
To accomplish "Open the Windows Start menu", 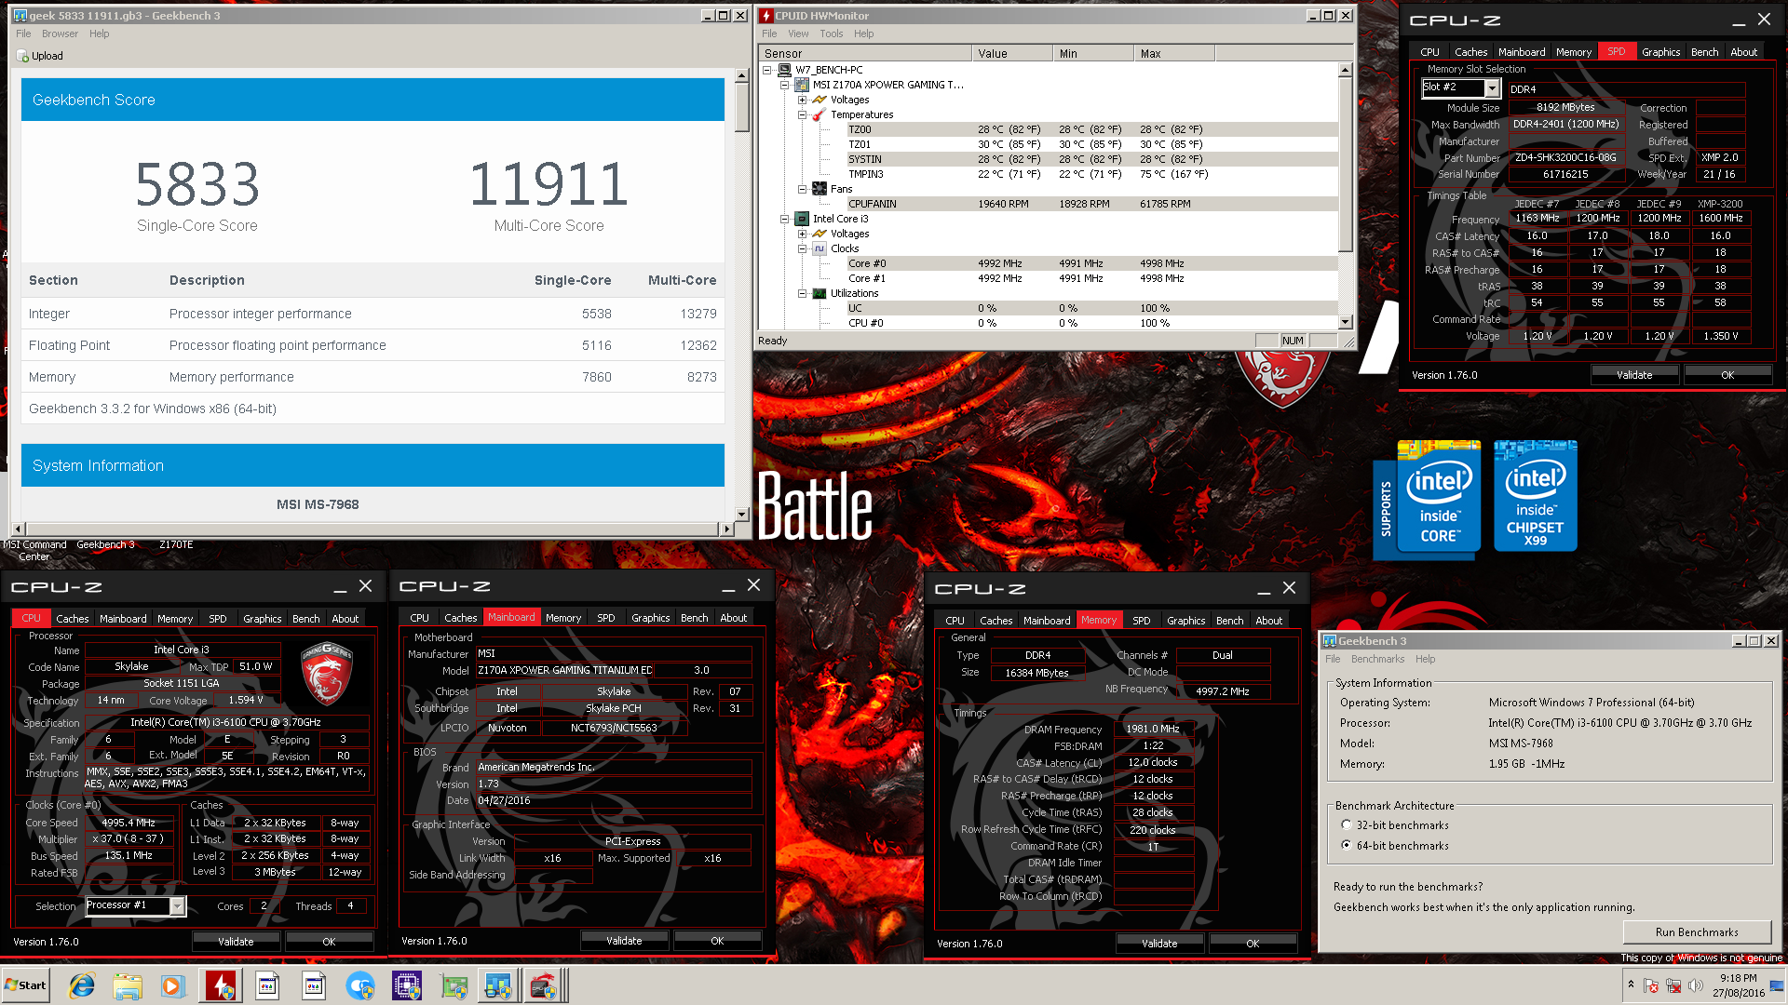I will [25, 985].
